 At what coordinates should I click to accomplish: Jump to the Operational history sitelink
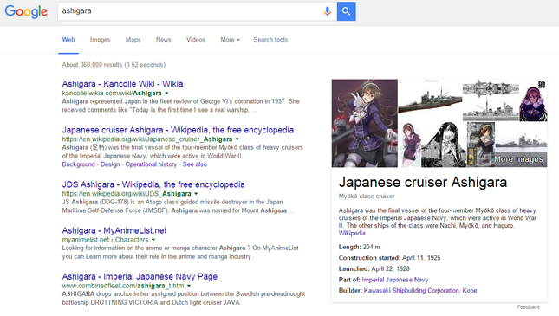tap(151, 164)
